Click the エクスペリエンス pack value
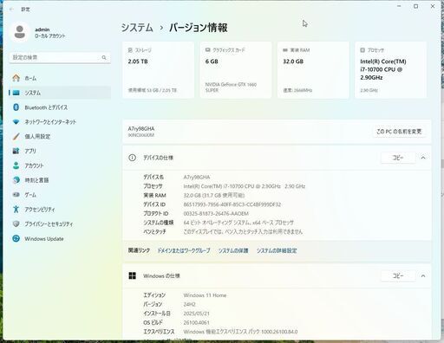Viewport: 444px width, 343px height. click(240, 332)
